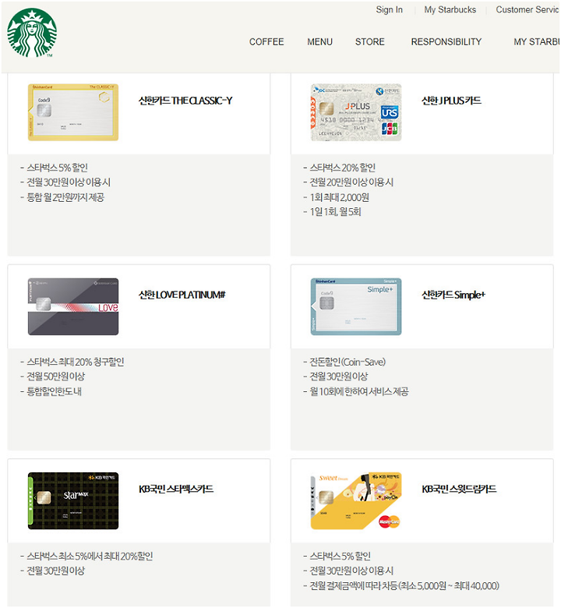Image resolution: width=561 pixels, height=608 pixels.
Task: Click text 잔돈할인(Coin-Save)
Action: coord(348,362)
